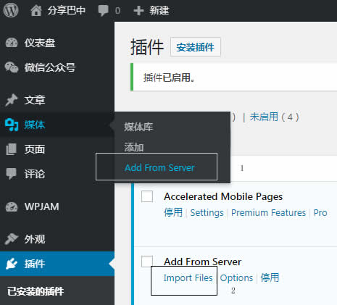The image size is (337, 305).
Task: Click the plus icon for 新建
Action: pos(138,11)
